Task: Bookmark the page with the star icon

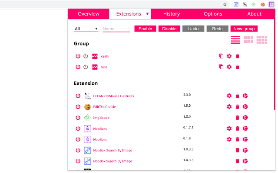Action: [x=225, y=4]
